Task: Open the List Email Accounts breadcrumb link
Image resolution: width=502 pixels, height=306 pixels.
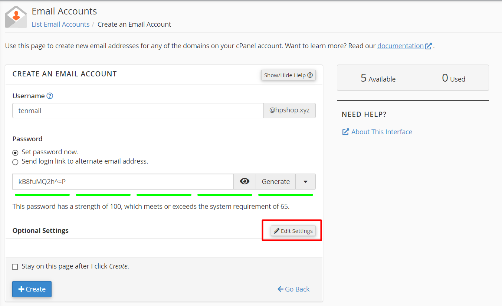Action: pos(60,24)
